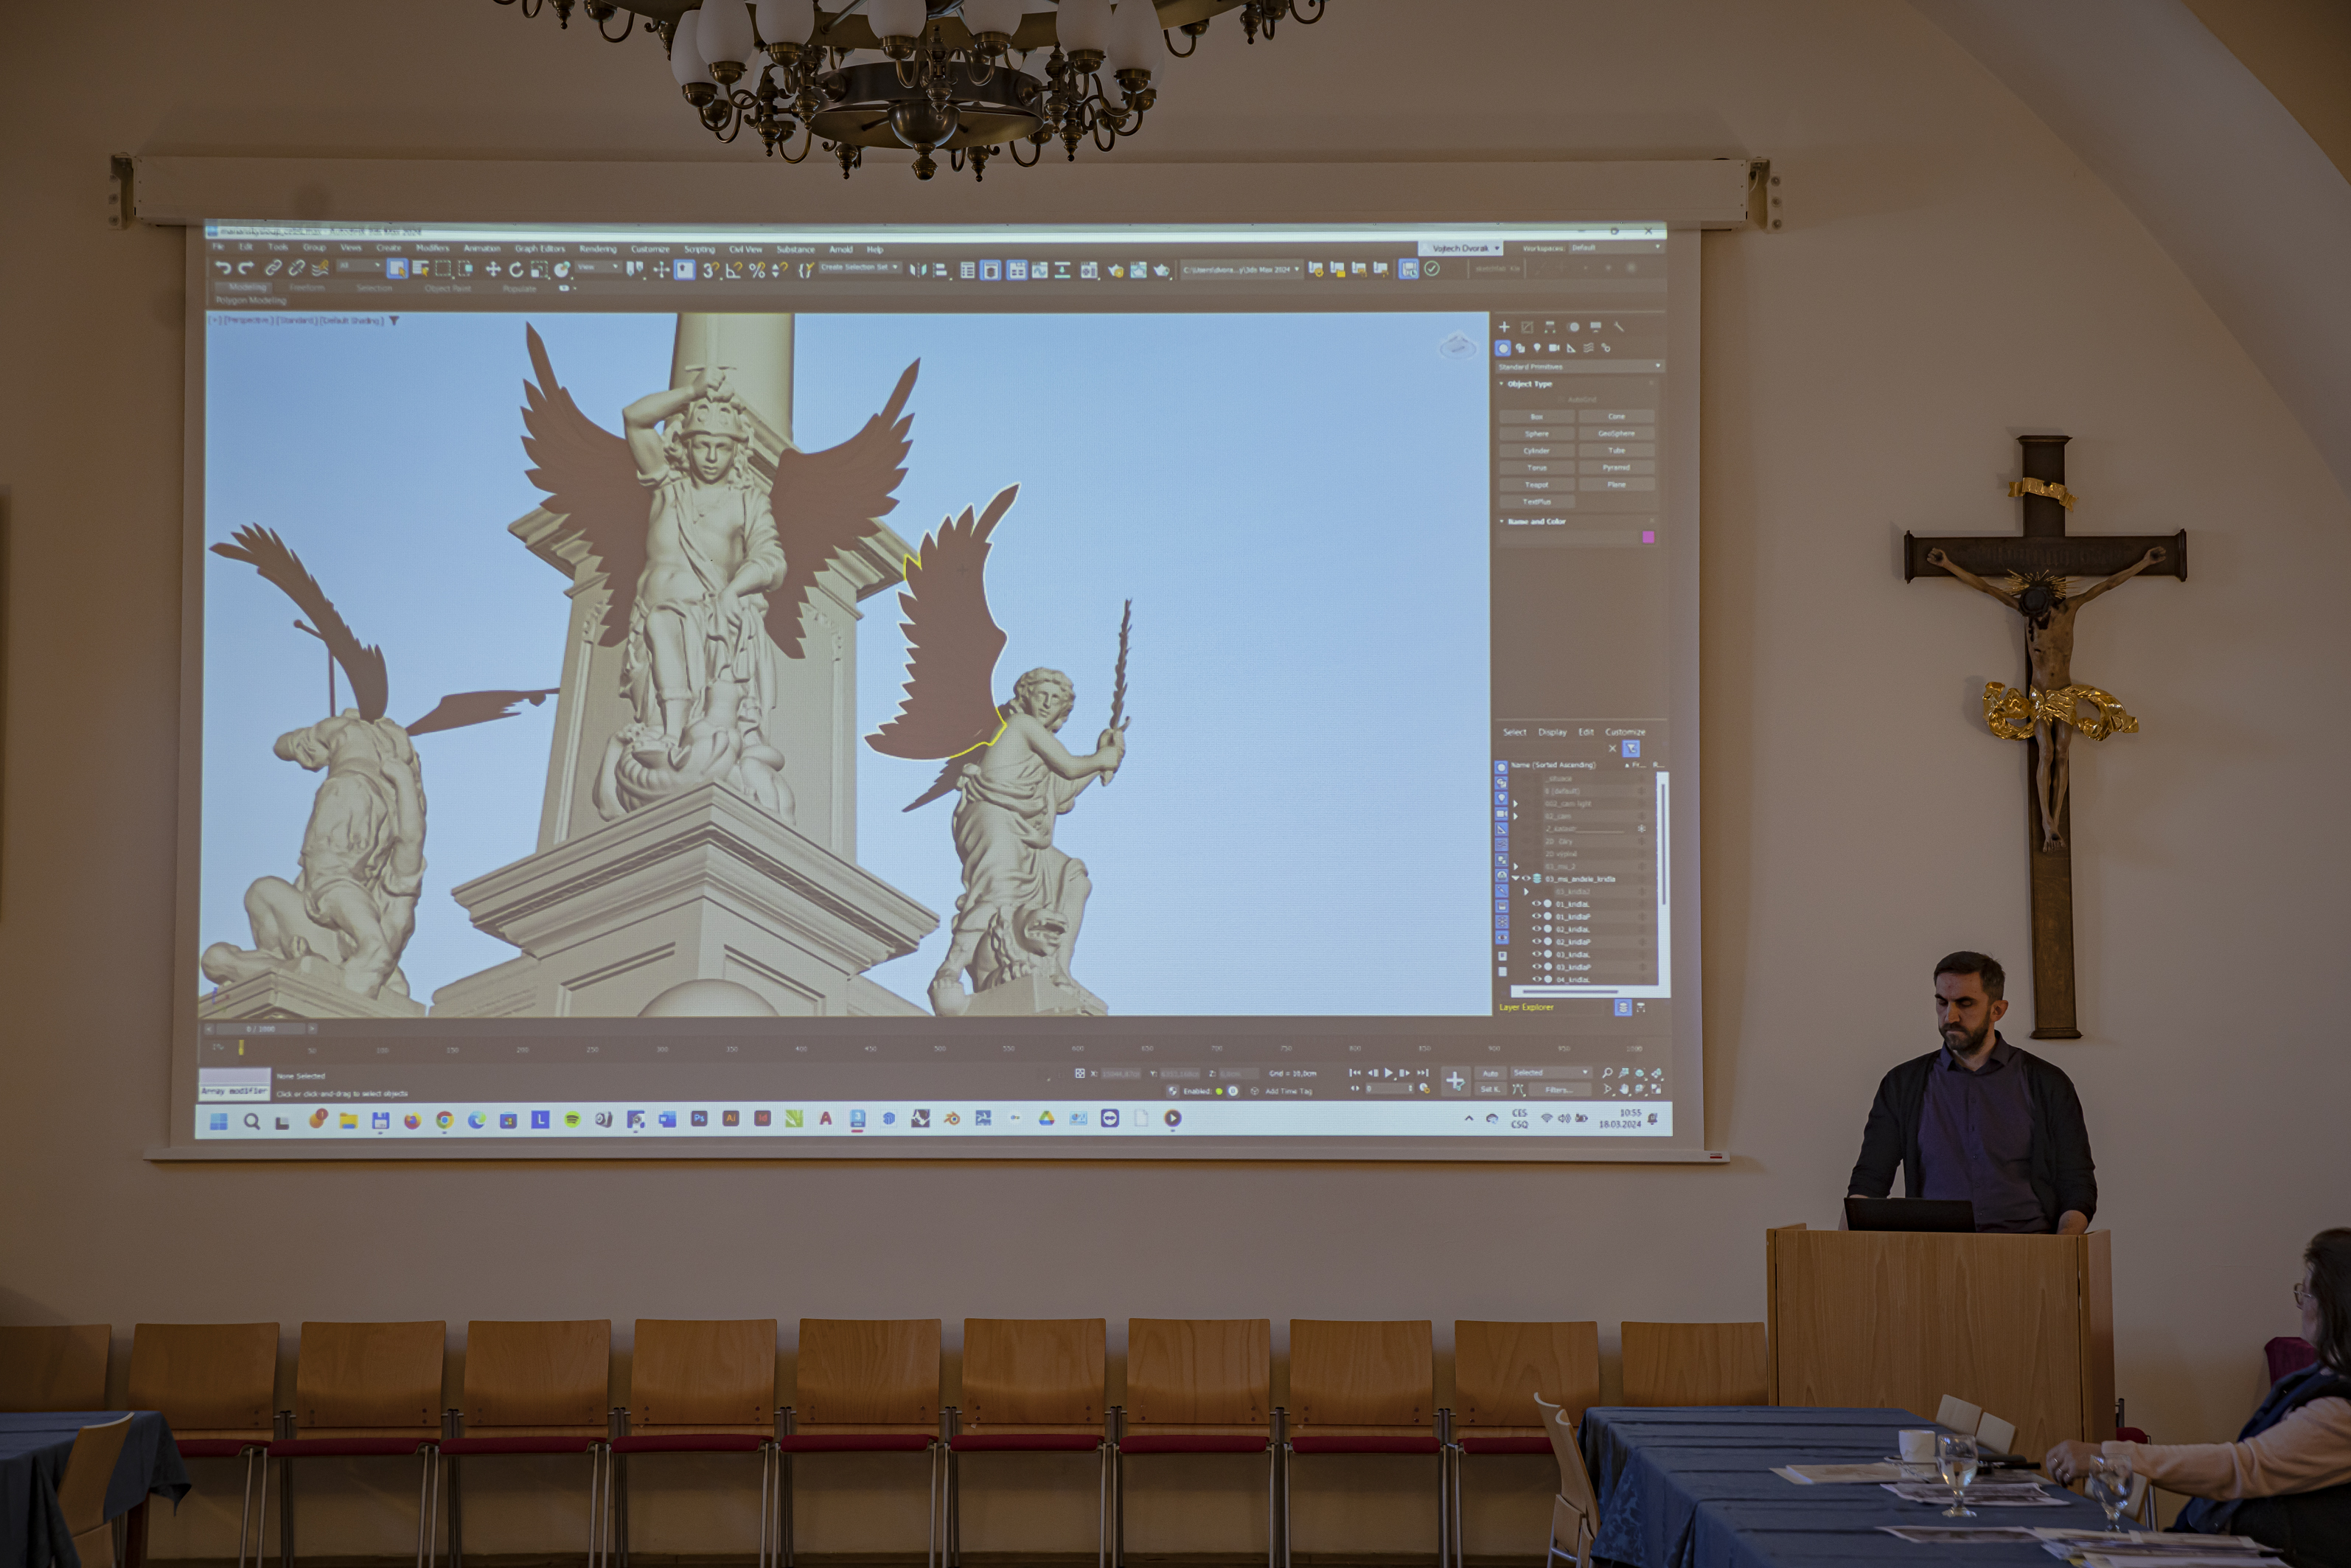Render the scene with teapot Render button
The width and height of the screenshot is (2351, 1568).
tap(1161, 270)
